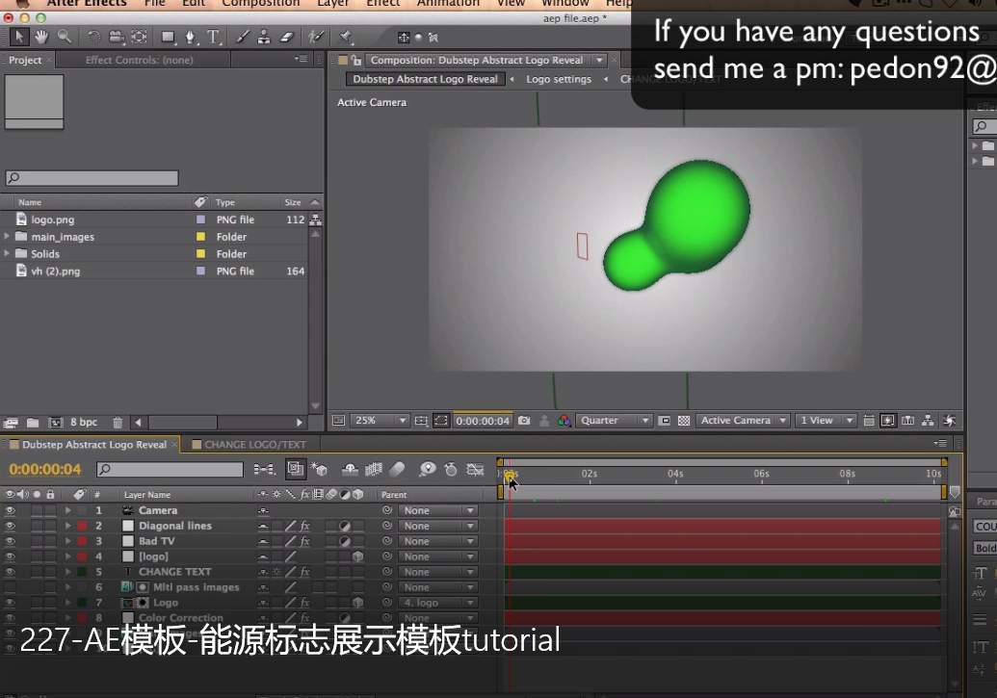Click the Project panel search field
Image resolution: width=997 pixels, height=698 pixels.
tap(92, 178)
